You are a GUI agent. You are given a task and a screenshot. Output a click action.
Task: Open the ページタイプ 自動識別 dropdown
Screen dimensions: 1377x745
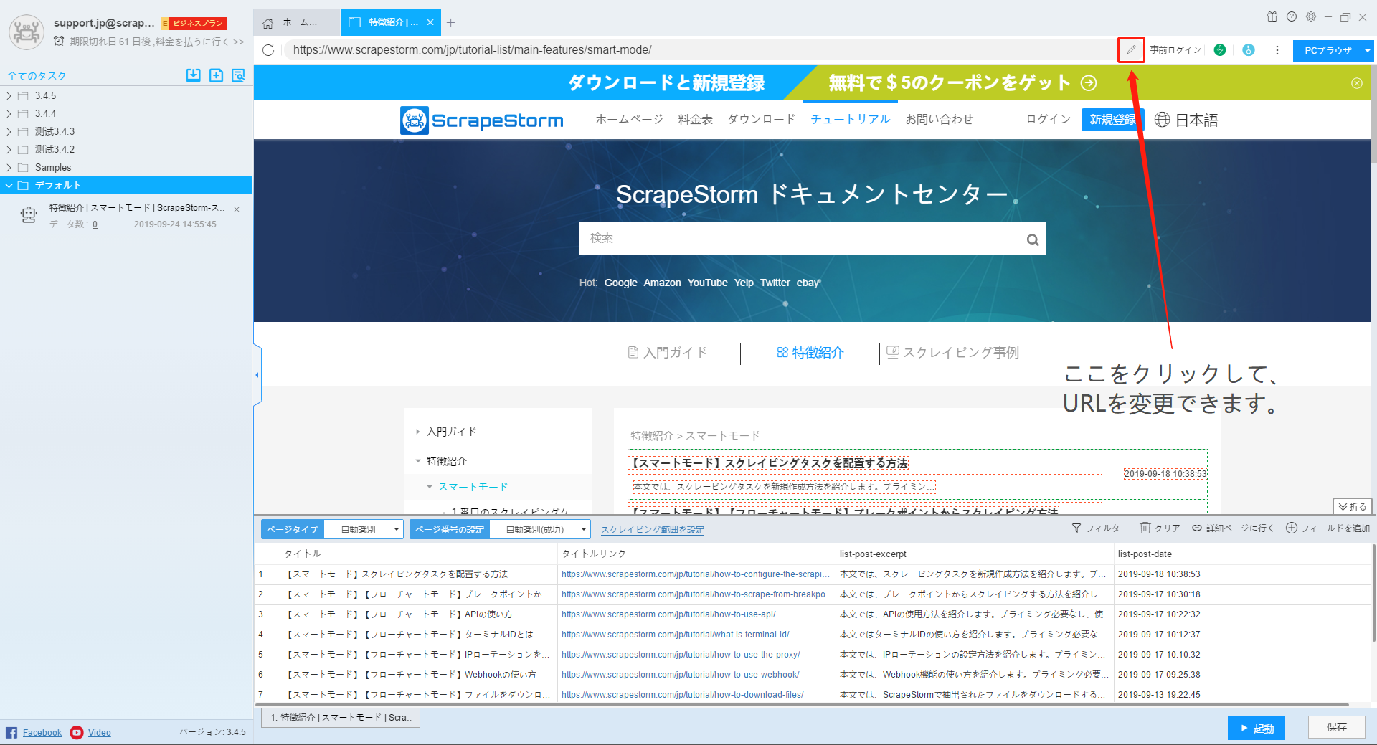364,529
